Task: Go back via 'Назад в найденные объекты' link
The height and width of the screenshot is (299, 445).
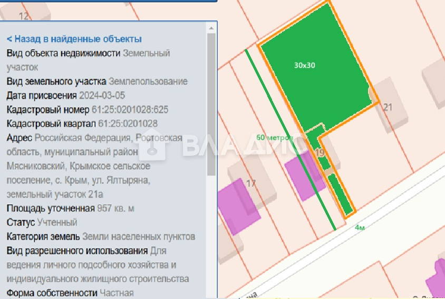Action: [x=74, y=39]
